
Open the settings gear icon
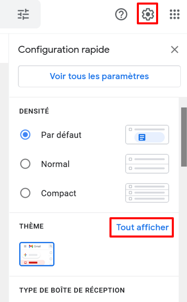tap(147, 14)
